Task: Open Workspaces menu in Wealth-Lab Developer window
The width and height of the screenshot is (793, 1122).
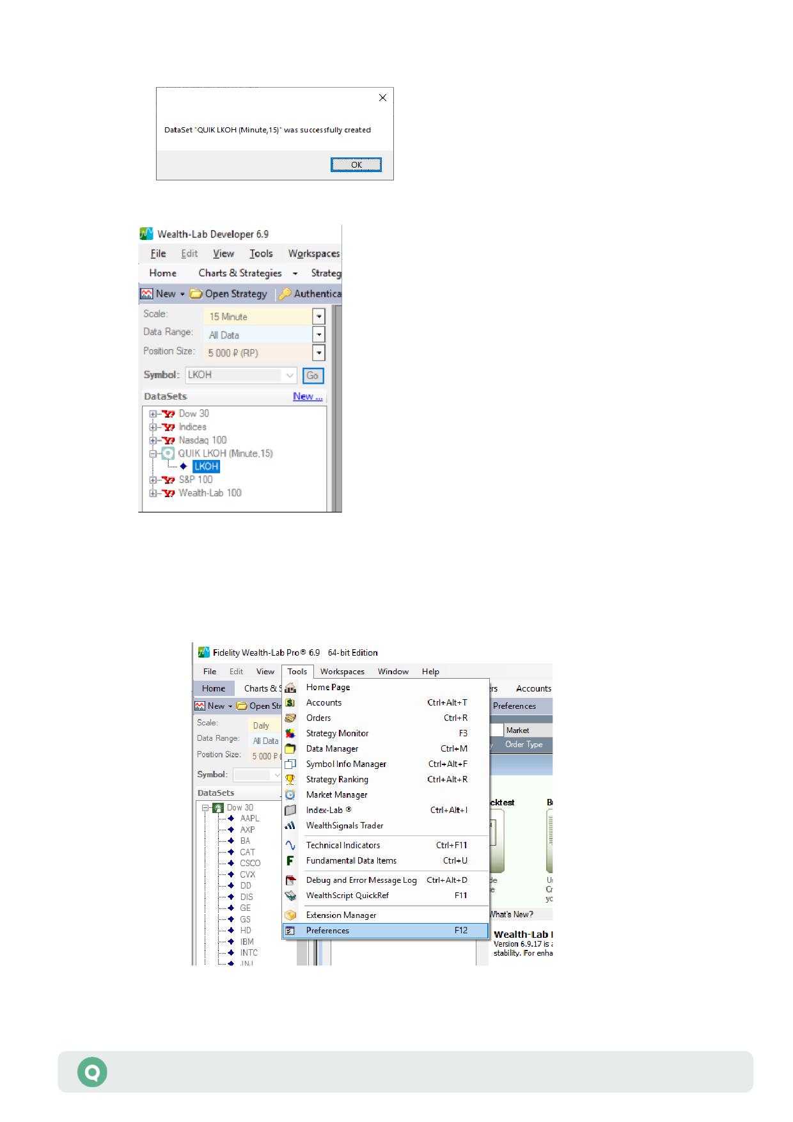Action: click(314, 253)
